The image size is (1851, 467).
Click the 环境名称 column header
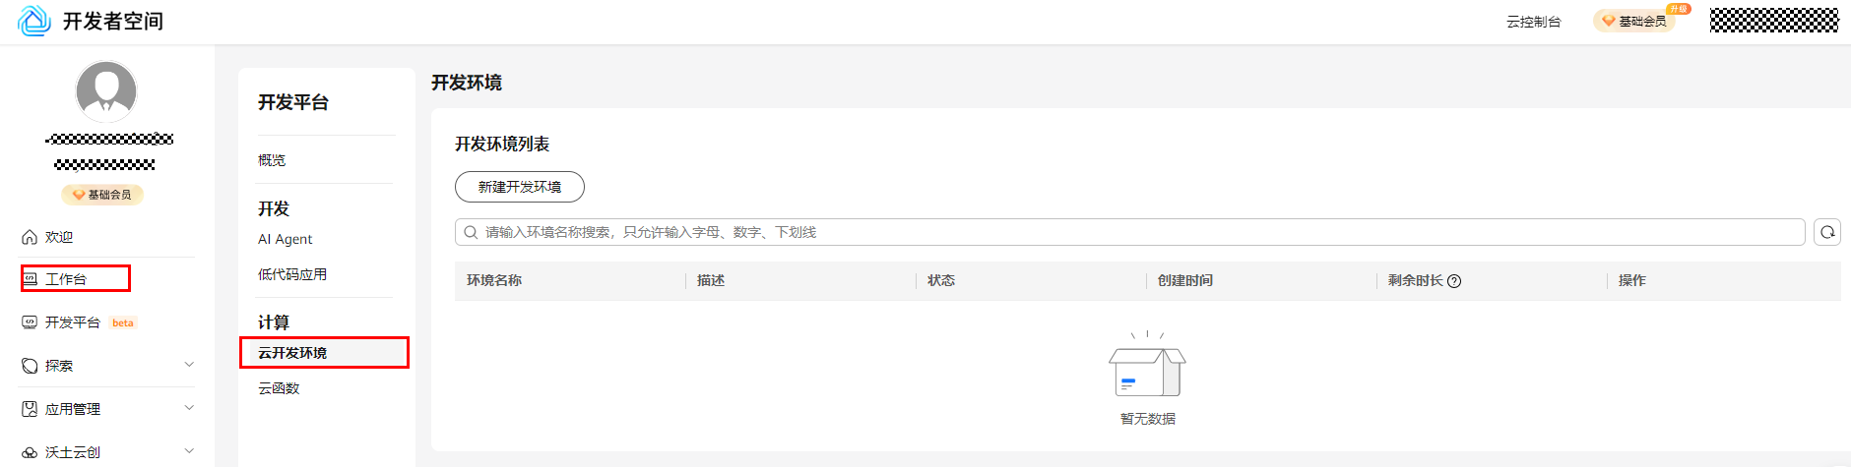494,281
